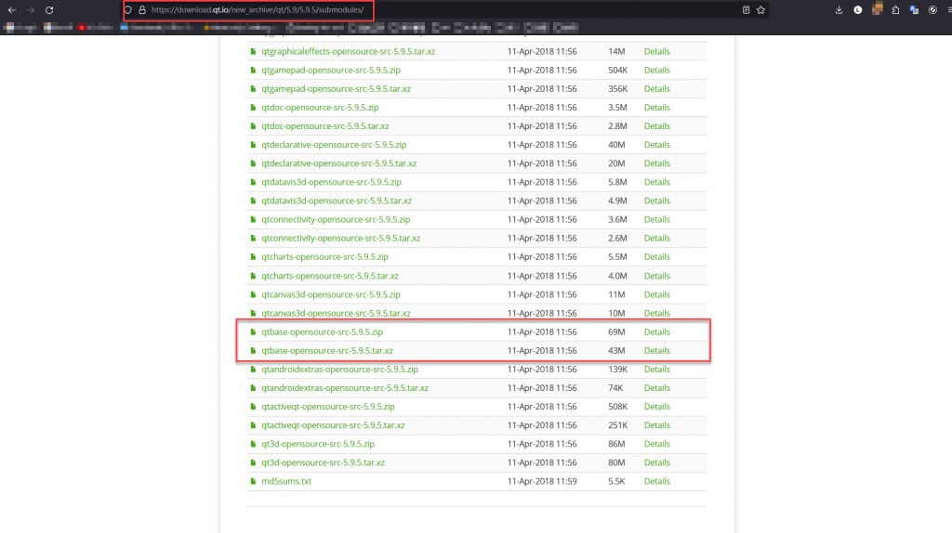
Task: Click file icon beside qtdeclarative-opensource-src-5.9.5.zip
Action: click(253, 145)
